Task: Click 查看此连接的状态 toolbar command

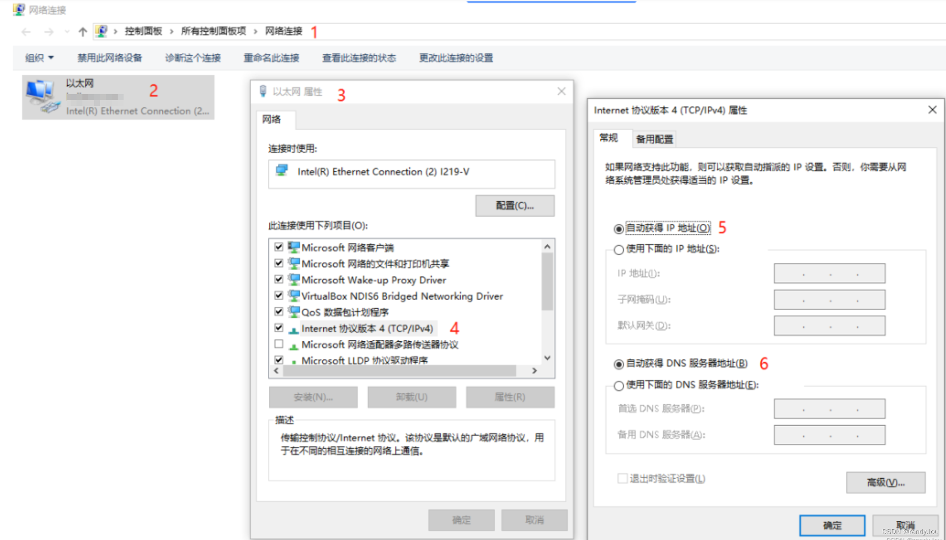Action: click(x=359, y=58)
